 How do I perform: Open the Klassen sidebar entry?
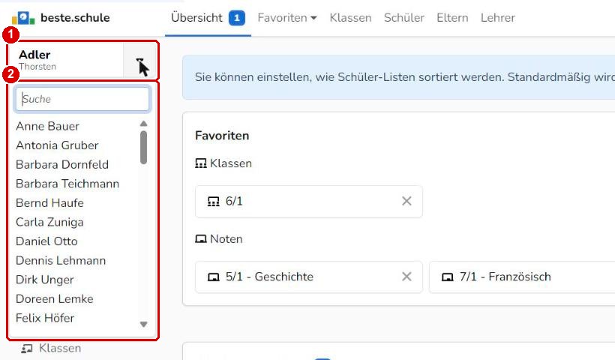pos(51,348)
